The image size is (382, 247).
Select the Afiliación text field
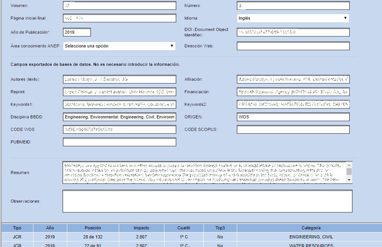coord(293,80)
